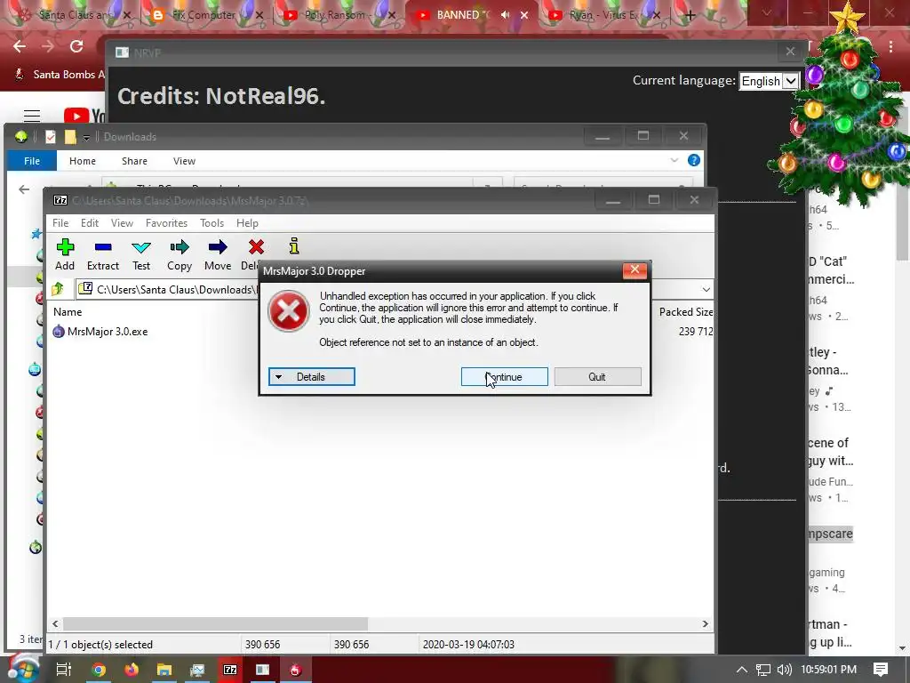This screenshot has width=910, height=683.
Task: Click the YouTube logo
Action: [84, 116]
